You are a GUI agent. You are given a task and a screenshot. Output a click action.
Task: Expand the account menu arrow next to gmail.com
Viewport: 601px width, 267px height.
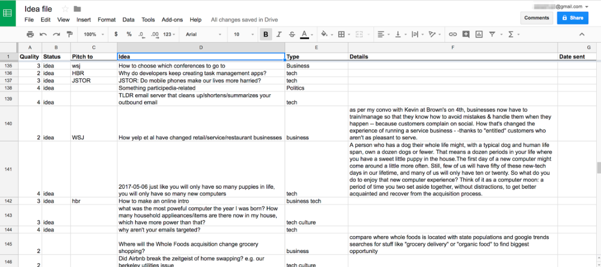coord(587,6)
